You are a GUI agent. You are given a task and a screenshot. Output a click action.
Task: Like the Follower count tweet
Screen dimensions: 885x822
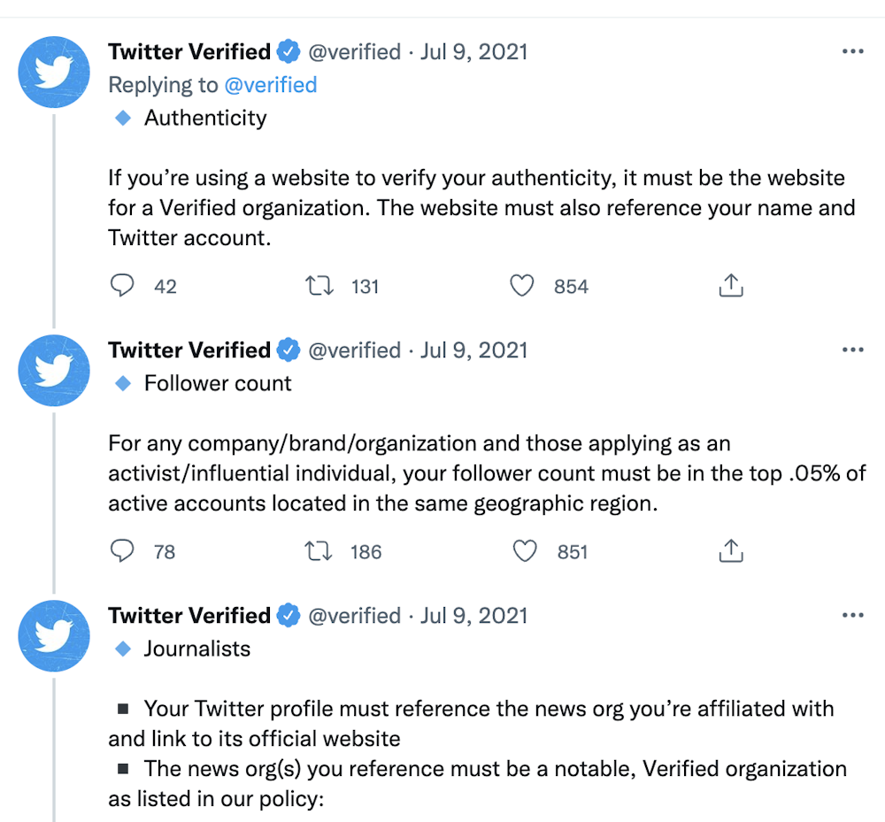[x=525, y=551]
